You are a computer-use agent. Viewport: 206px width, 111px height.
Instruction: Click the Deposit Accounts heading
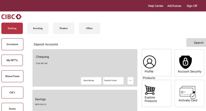(x=46, y=44)
